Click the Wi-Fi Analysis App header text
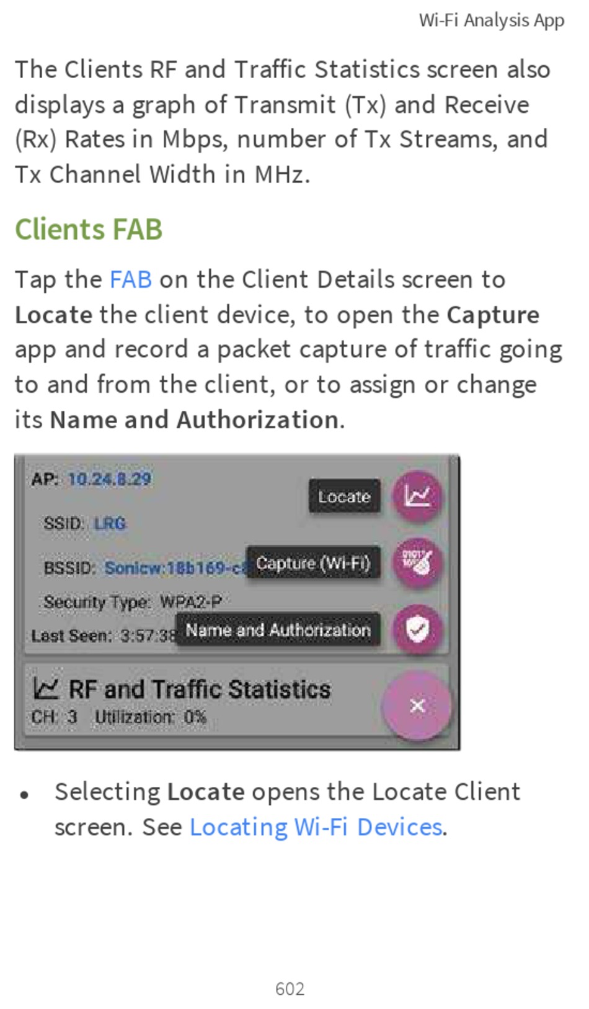This screenshot has height=1009, width=589. pos(492,20)
